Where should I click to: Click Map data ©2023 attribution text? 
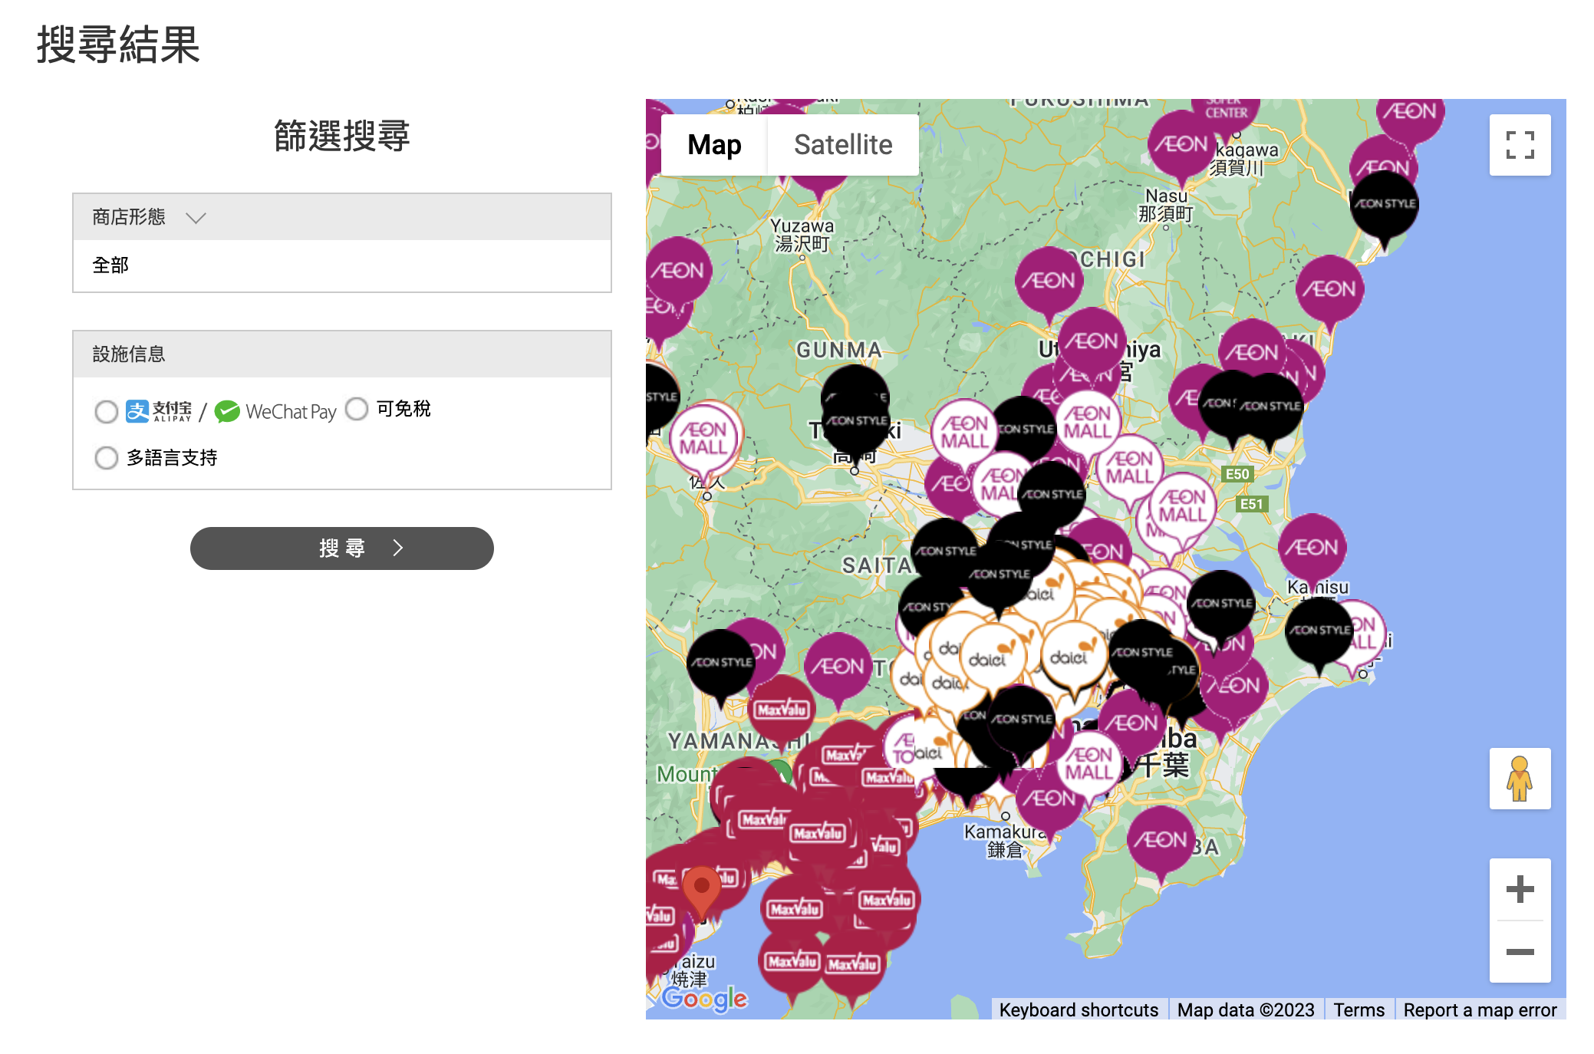(x=1246, y=1010)
